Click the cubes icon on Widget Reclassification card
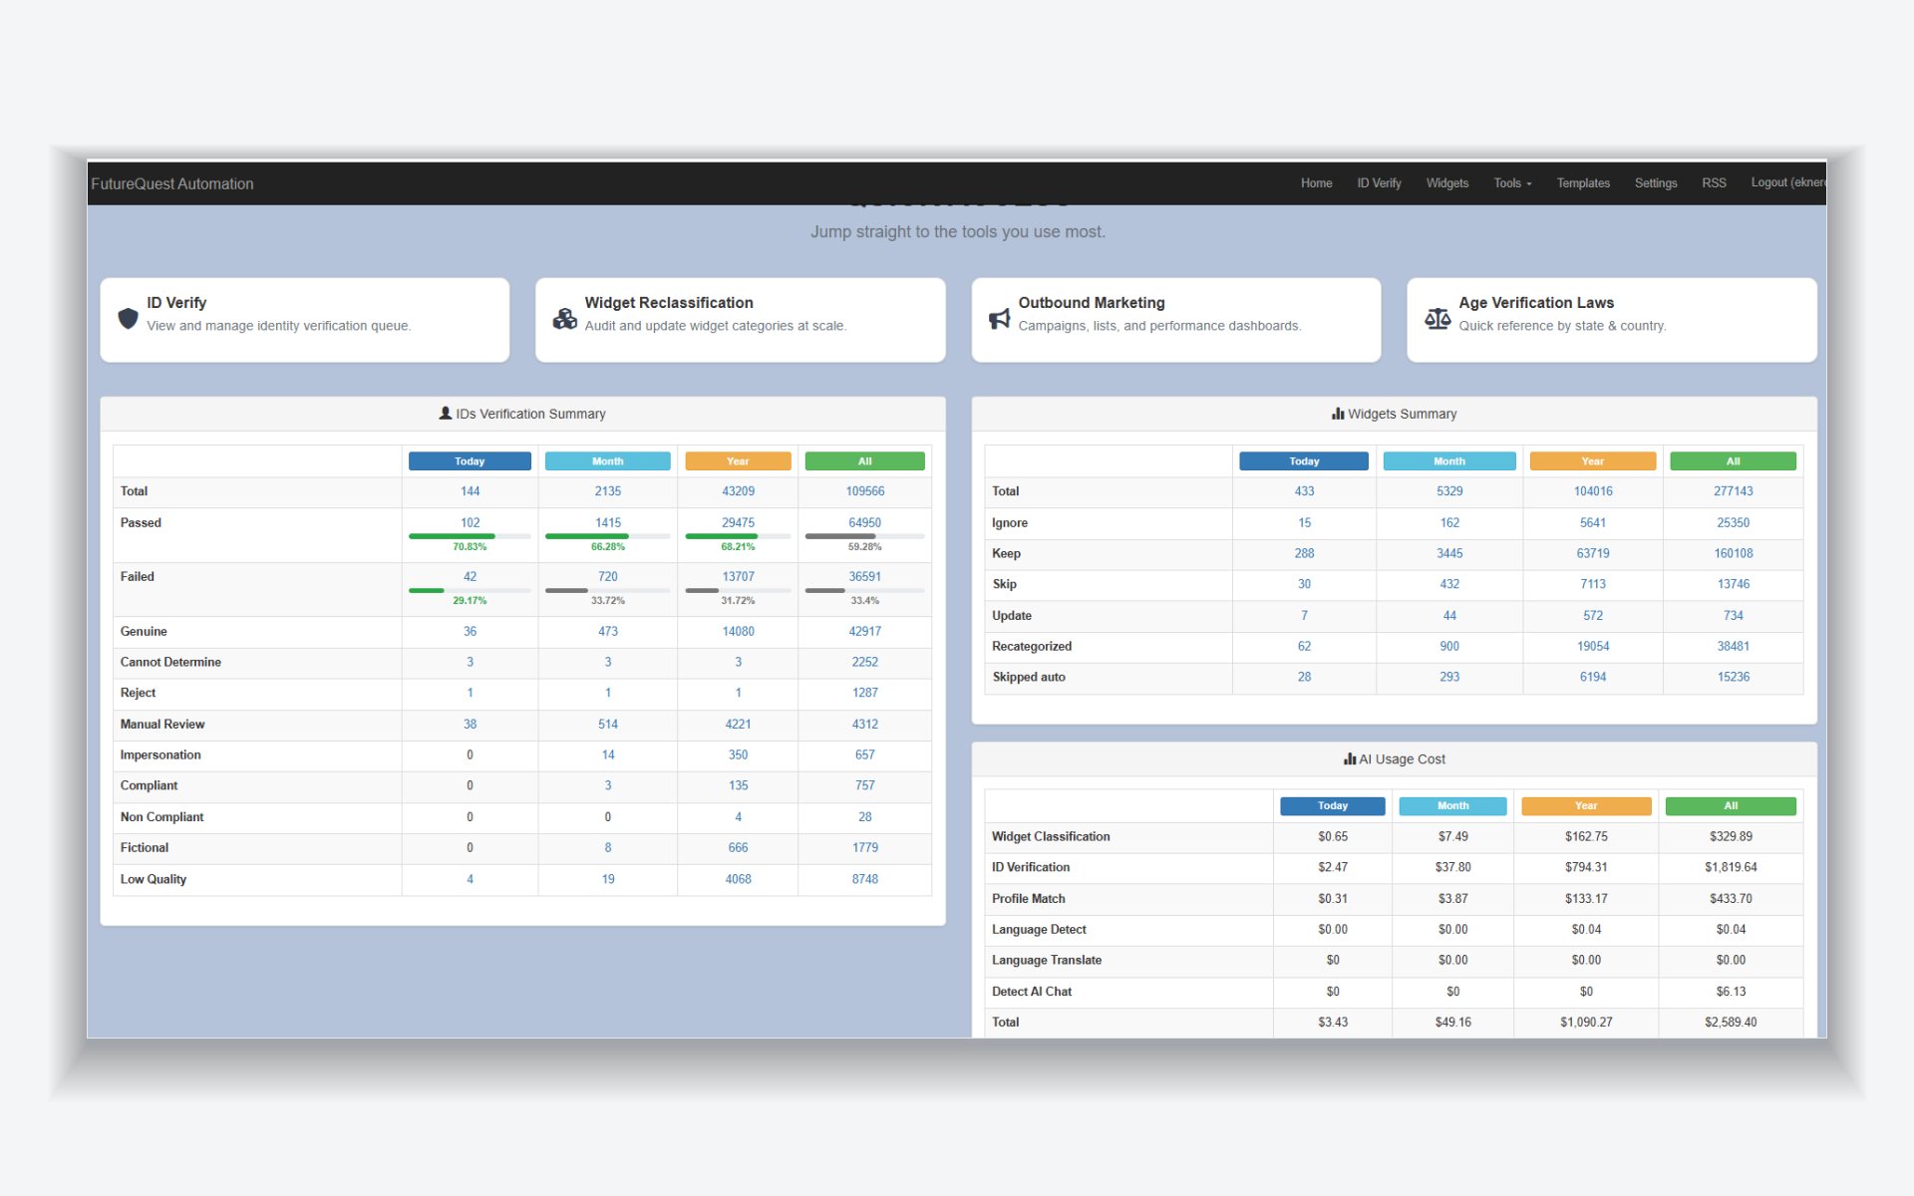The width and height of the screenshot is (1914, 1196). [x=565, y=318]
